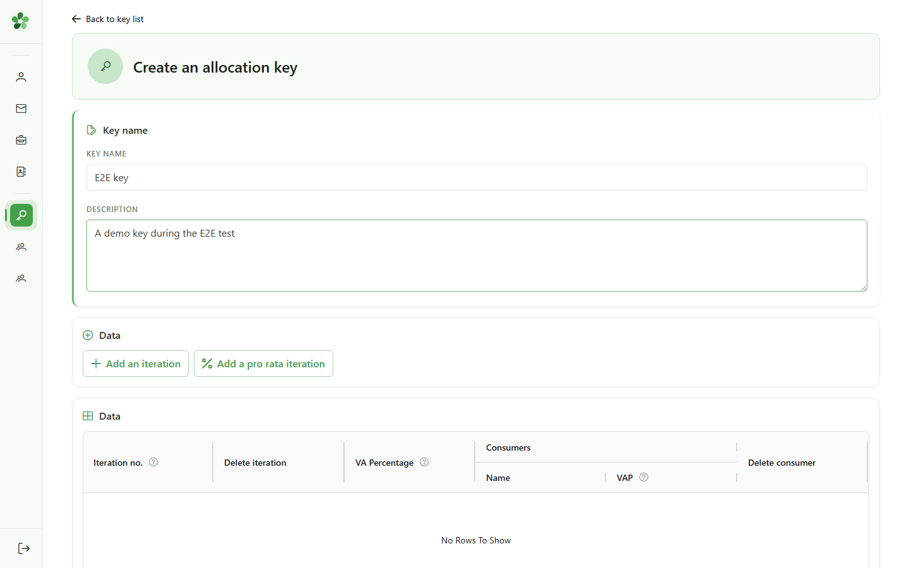The image size is (909, 568).
Task: Open help icon next to Iteration no.
Action: pos(153,462)
